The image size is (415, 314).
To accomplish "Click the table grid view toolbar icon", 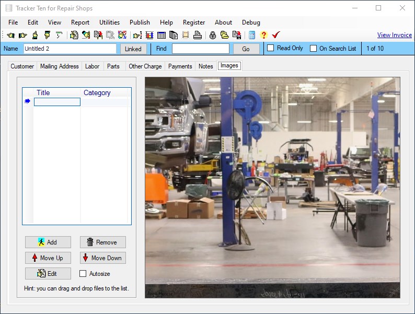I will point(162,36).
